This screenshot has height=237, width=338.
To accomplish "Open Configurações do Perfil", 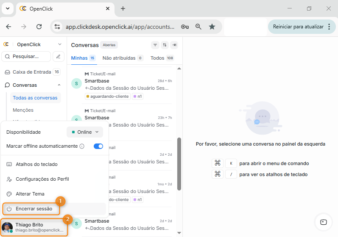I will point(42,179).
